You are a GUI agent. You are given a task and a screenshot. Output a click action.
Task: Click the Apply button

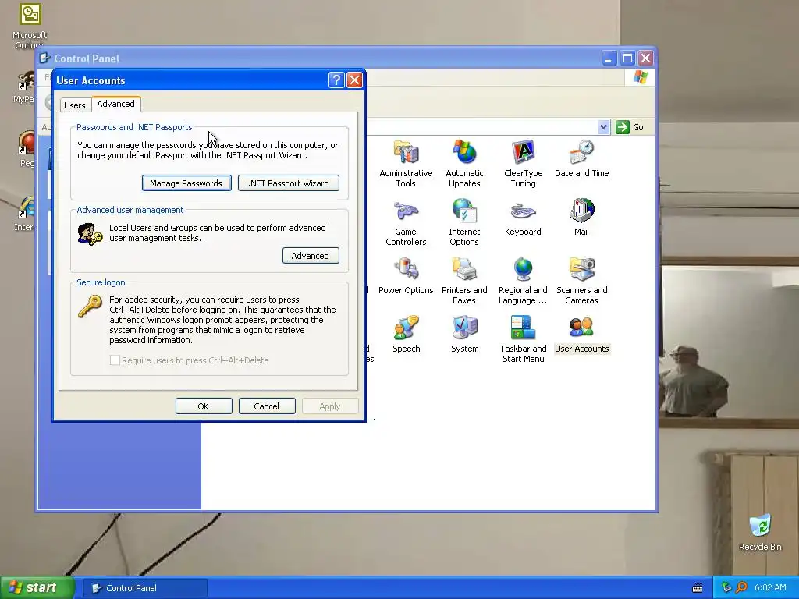330,406
